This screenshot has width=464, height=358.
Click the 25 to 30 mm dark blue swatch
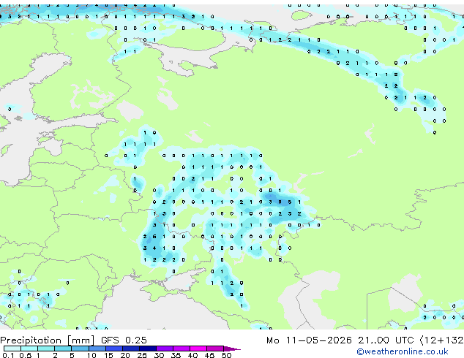[148, 349]
